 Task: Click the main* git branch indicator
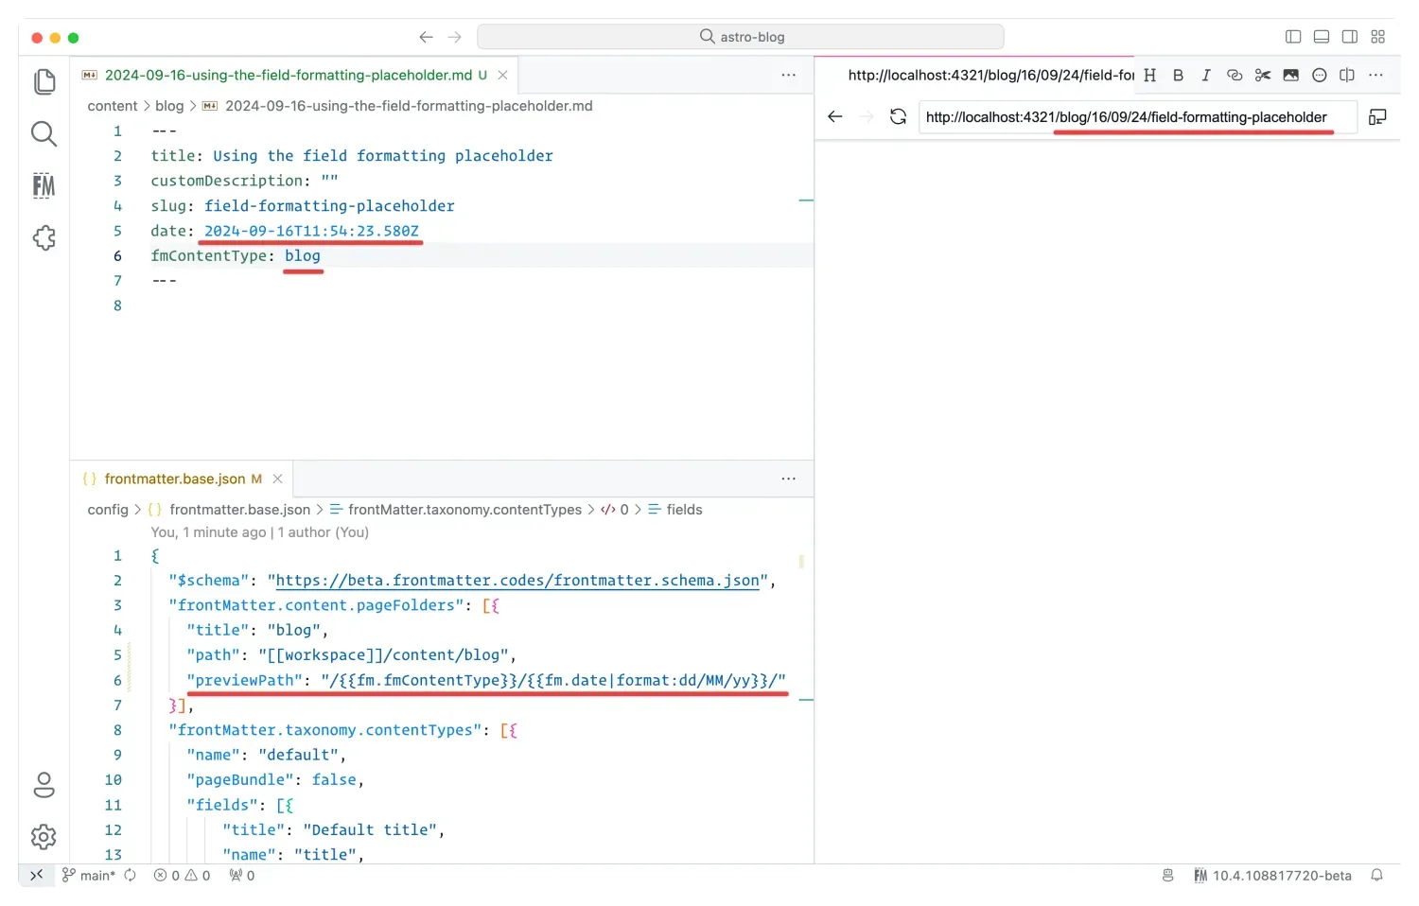[x=89, y=876]
